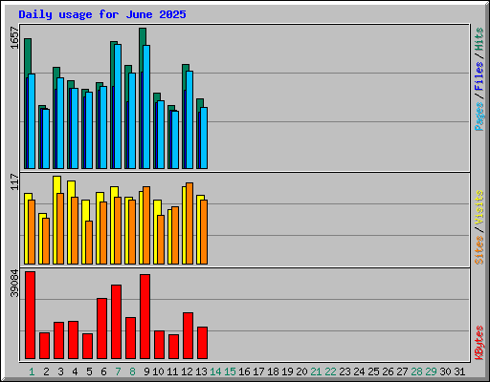Click the 1657 axis value label
The height and width of the screenshot is (382, 490).
click(14, 38)
